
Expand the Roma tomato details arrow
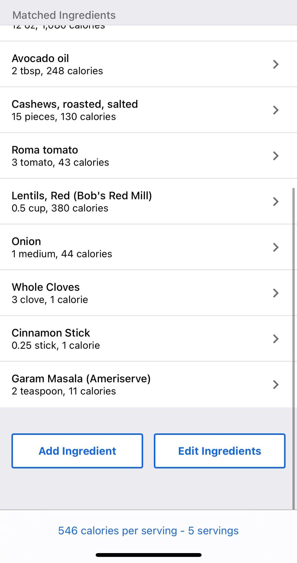point(276,156)
